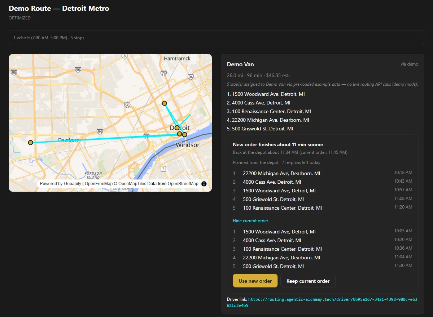Select the 11:08 AM Griswold St row
This screenshot has height=317, width=433.
click(x=323, y=199)
